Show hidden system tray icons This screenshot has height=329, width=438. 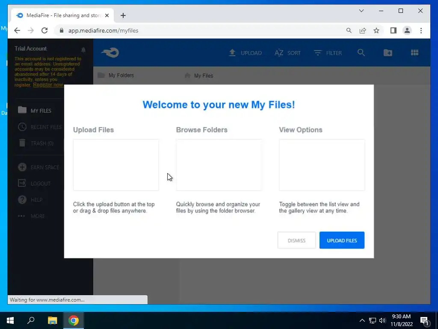point(362,320)
